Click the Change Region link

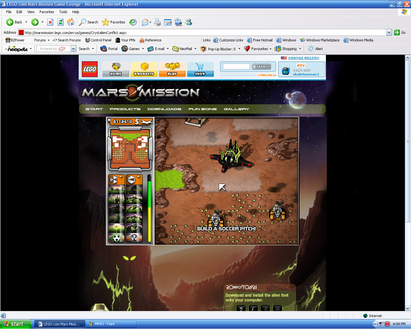click(303, 58)
